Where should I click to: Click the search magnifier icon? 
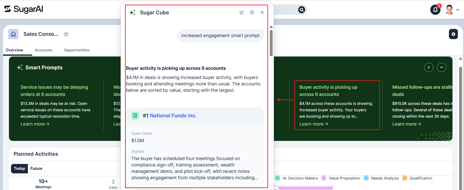pos(302,10)
